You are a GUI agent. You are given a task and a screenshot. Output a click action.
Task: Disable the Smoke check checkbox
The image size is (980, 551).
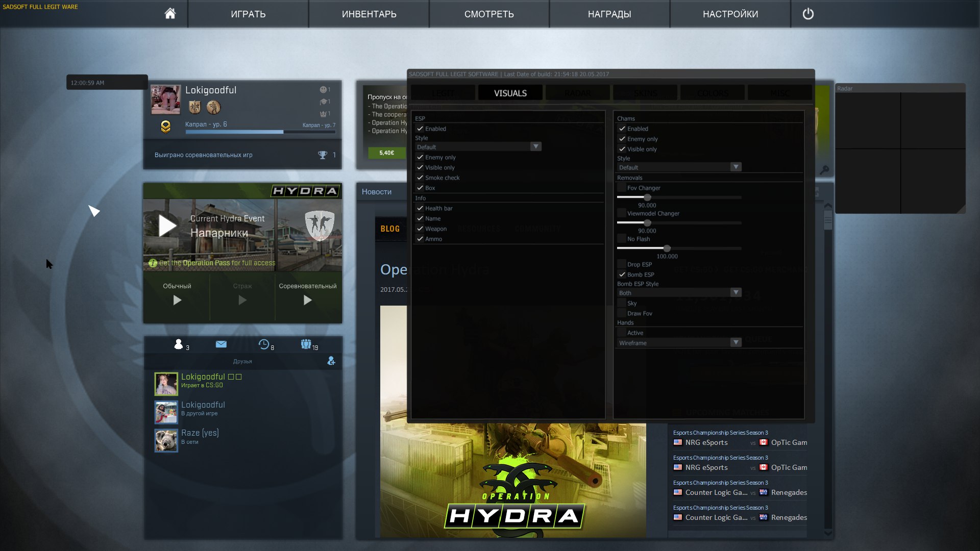coord(420,178)
